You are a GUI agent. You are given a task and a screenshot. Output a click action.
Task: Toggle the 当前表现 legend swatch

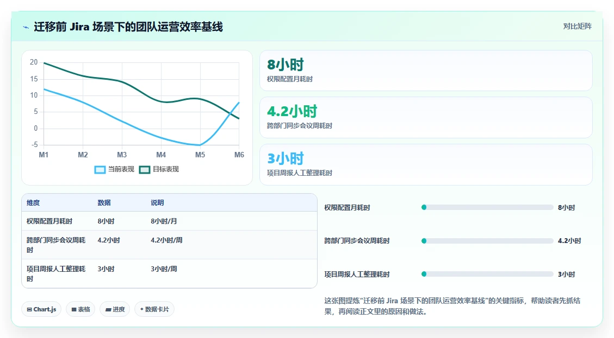point(100,170)
